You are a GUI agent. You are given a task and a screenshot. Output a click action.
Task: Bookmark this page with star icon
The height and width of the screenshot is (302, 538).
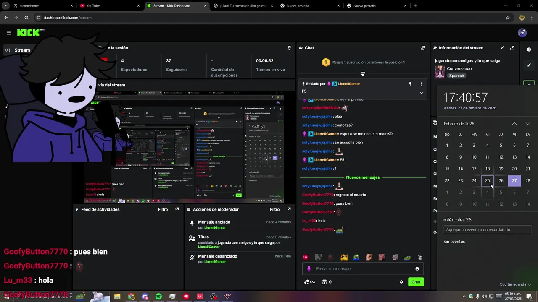pyautogui.click(x=508, y=18)
